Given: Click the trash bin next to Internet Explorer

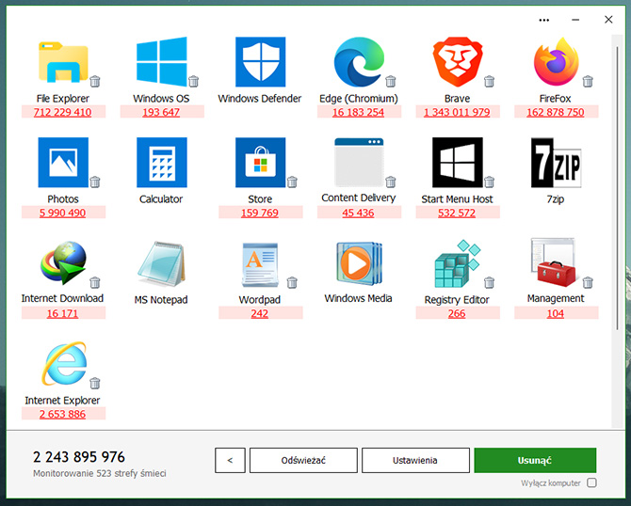Looking at the screenshot, I should pyautogui.click(x=95, y=383).
